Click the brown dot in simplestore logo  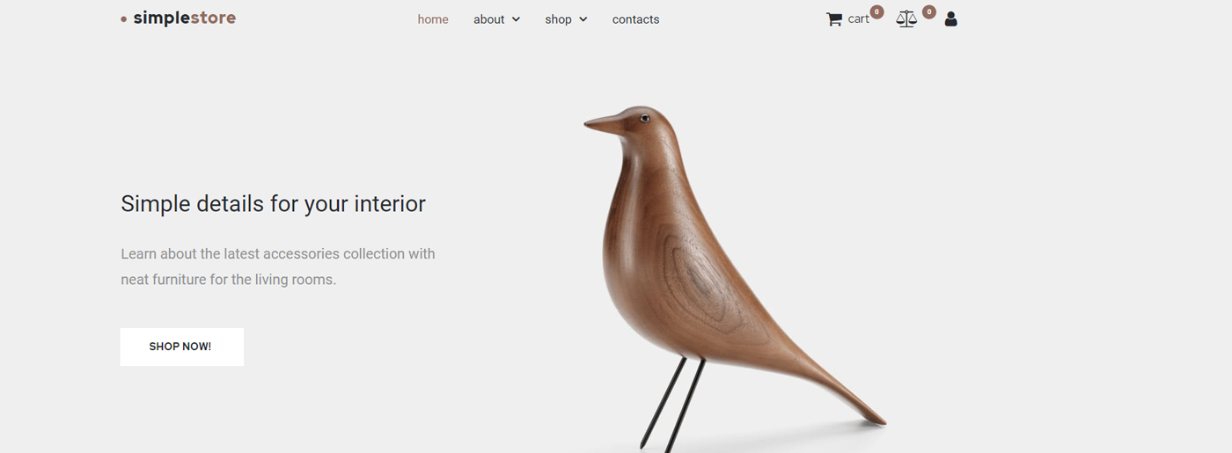[124, 19]
